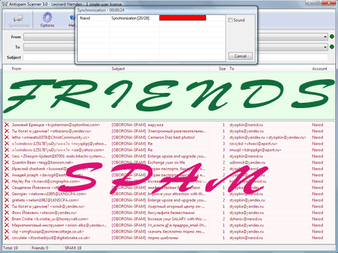Viewport: 338px width, 253px height.
Task: Expand the From filter dropdown arrow
Action: coord(325,37)
